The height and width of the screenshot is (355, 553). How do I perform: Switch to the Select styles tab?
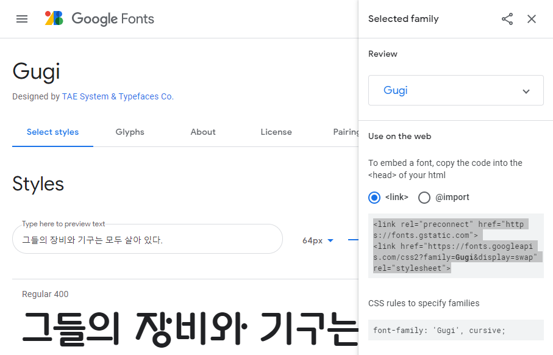(x=52, y=132)
